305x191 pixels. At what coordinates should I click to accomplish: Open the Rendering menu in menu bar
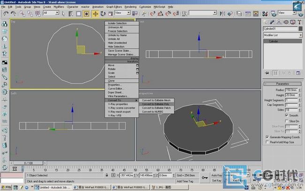130,7
